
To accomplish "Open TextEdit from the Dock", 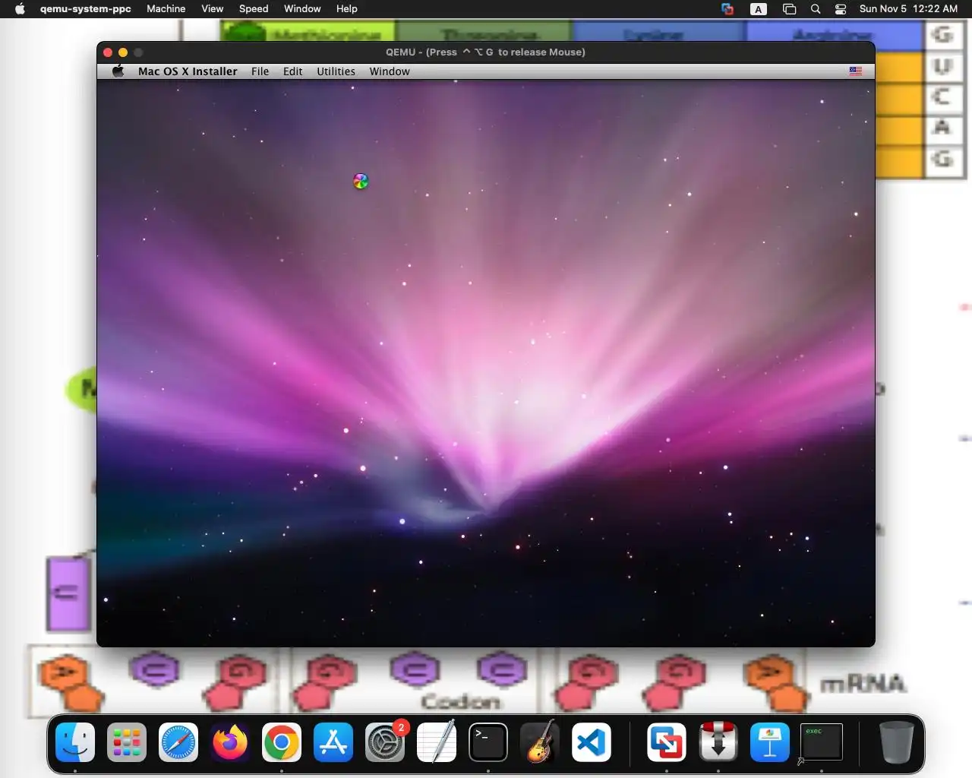I will [437, 742].
